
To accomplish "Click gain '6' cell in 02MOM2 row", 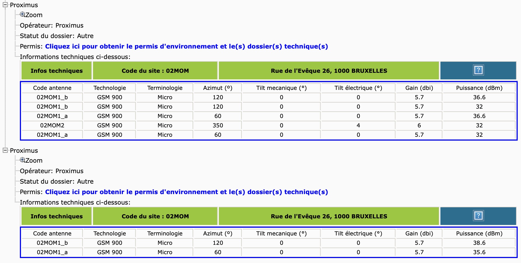I will coord(419,125).
